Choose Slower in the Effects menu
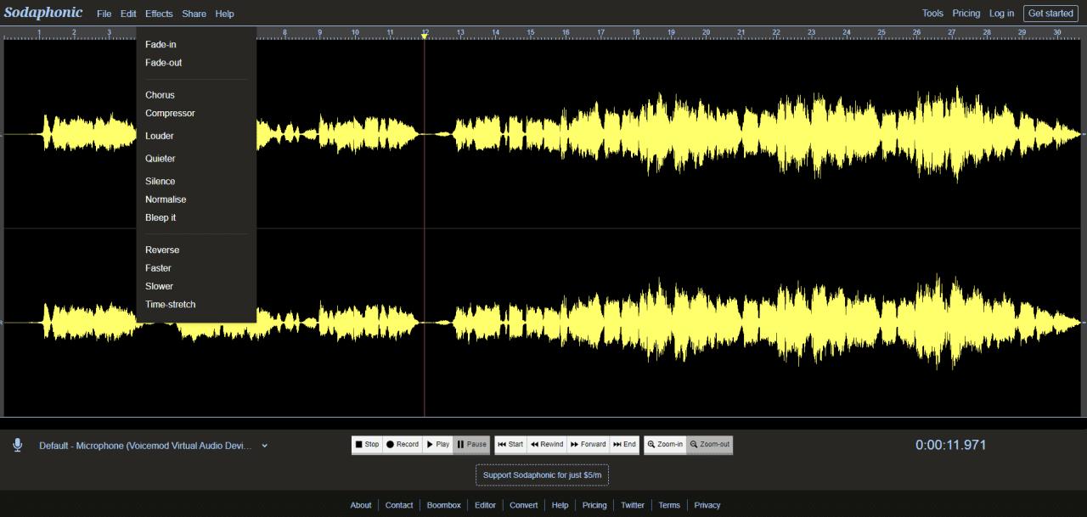This screenshot has width=1087, height=517. [159, 286]
